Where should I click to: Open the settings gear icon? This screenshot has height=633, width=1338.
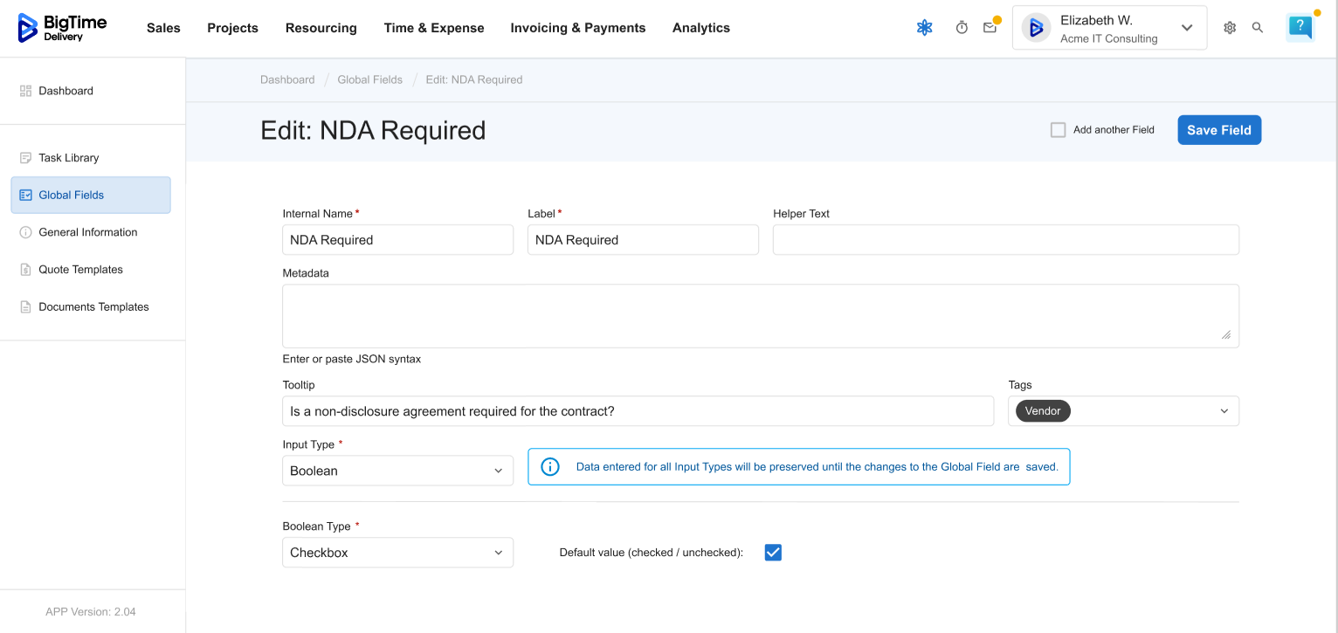1230,28
